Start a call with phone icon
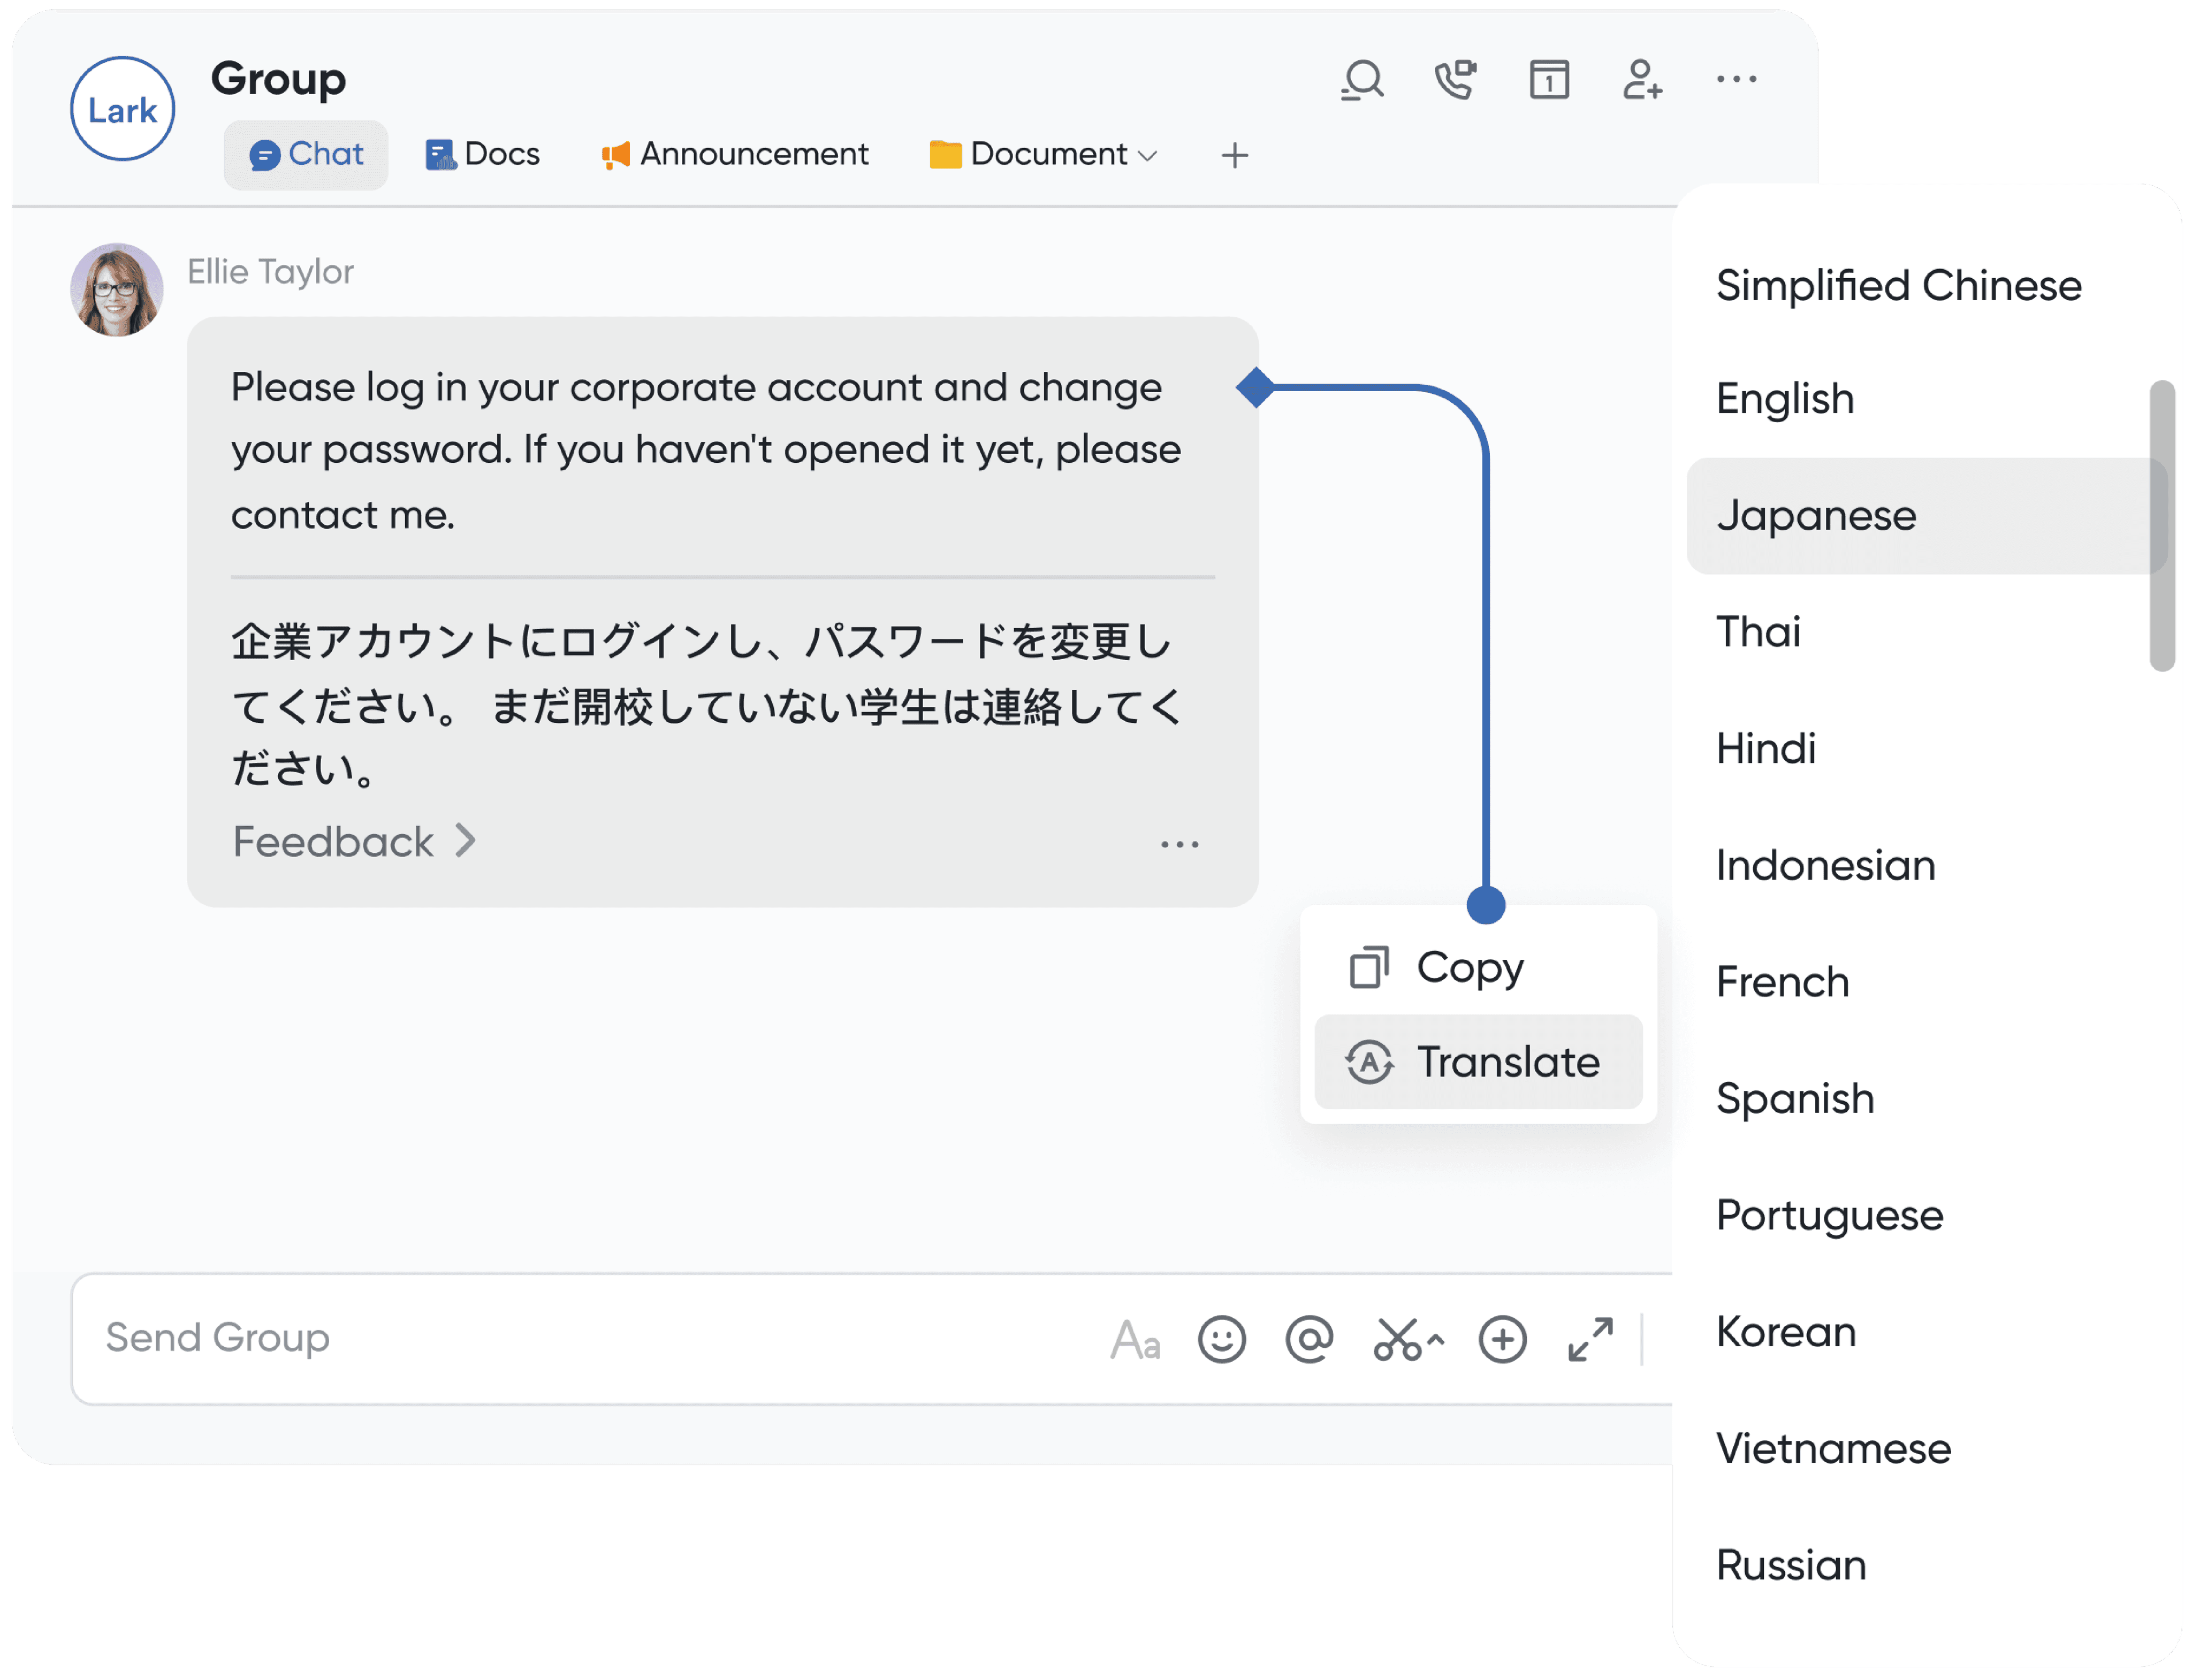2192x1680 pixels. click(x=1455, y=80)
